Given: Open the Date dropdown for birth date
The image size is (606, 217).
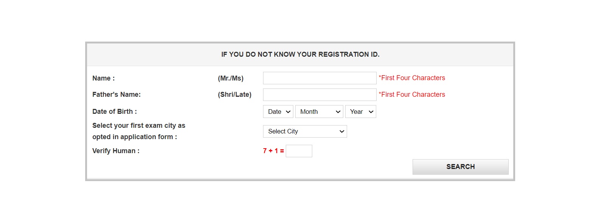Looking at the screenshot, I should point(278,112).
